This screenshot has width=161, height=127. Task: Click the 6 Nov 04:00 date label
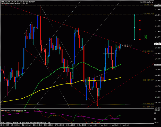pos(125,125)
